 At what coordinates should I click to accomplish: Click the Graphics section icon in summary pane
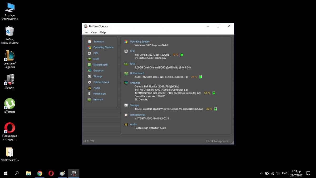[126, 83]
